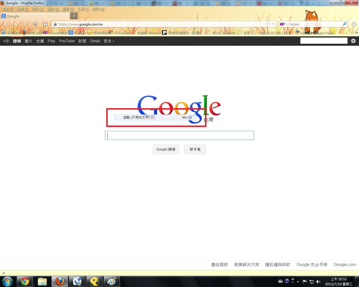This screenshot has height=287, width=359.
Task: Open 免費的 Hotmail bookmark
Action: (x=146, y=33)
